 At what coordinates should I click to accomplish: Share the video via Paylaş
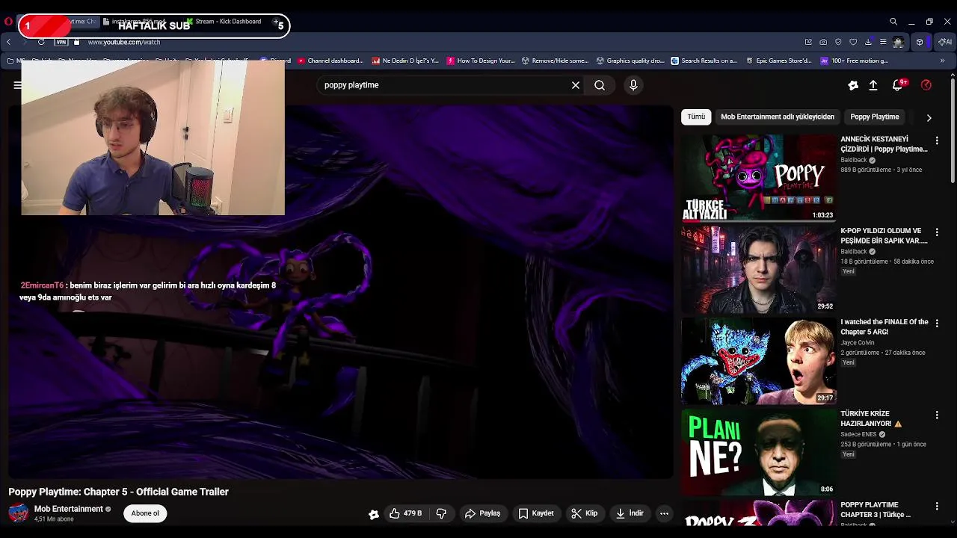(482, 513)
